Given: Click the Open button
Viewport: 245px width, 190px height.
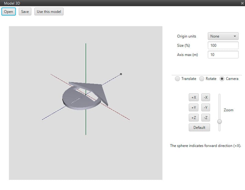Looking at the screenshot, I should (9, 12).
